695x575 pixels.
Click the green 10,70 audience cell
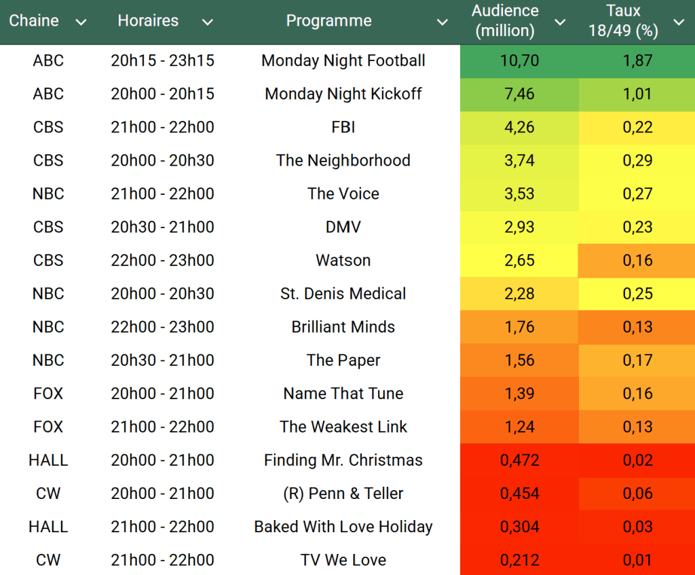click(x=519, y=60)
